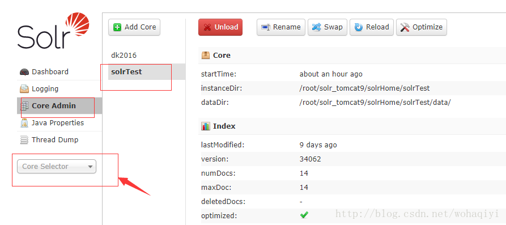Click the Optimize tools icon
This screenshot has height=225, width=506.
(405, 27)
